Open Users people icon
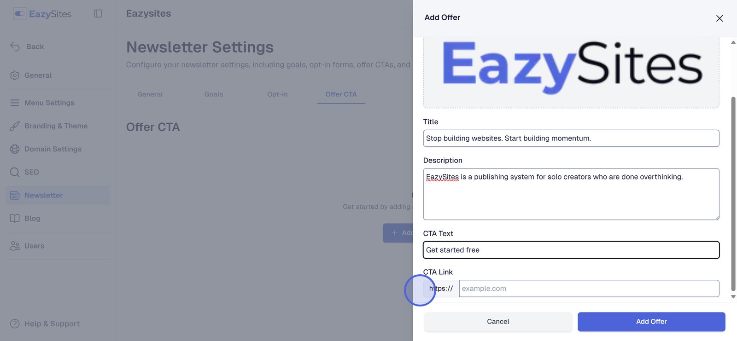 pos(15,246)
